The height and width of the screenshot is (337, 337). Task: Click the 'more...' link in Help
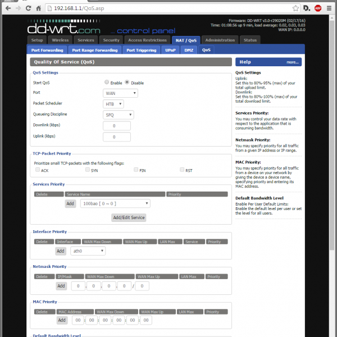(x=292, y=62)
